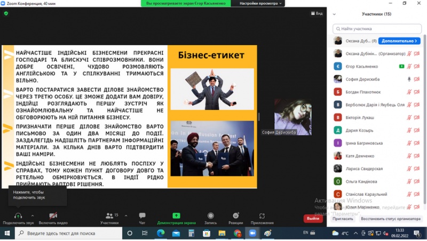The image size is (427, 241).
Task: Click the screen-share indicator for Єгор Касьяненко
Action: 401,66
